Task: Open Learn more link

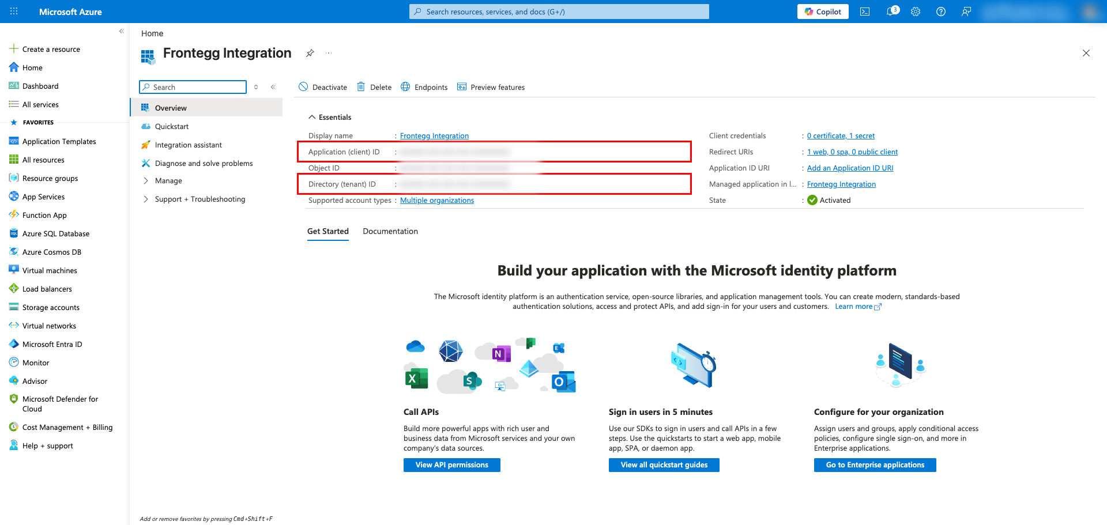Action: point(858,306)
